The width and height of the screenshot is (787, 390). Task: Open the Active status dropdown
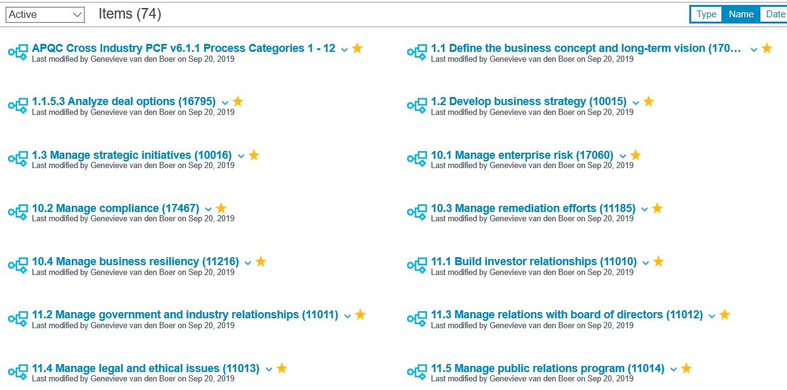(x=45, y=15)
